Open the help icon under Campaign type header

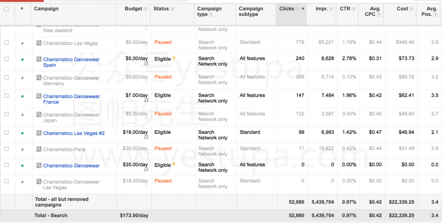211,15
